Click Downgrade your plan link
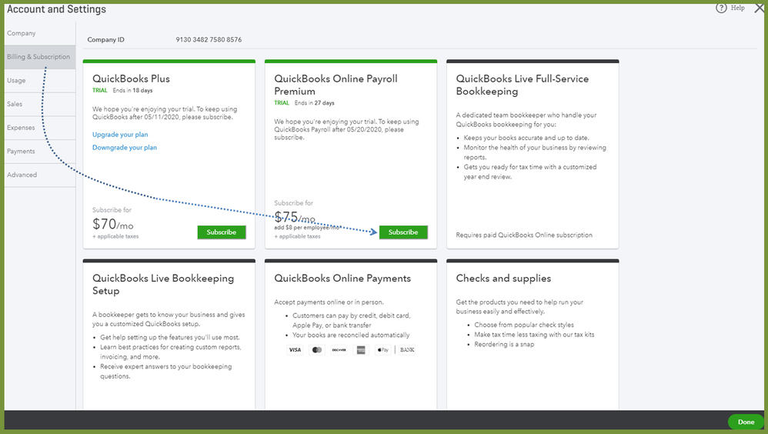Image resolution: width=768 pixels, height=434 pixels. (x=125, y=148)
